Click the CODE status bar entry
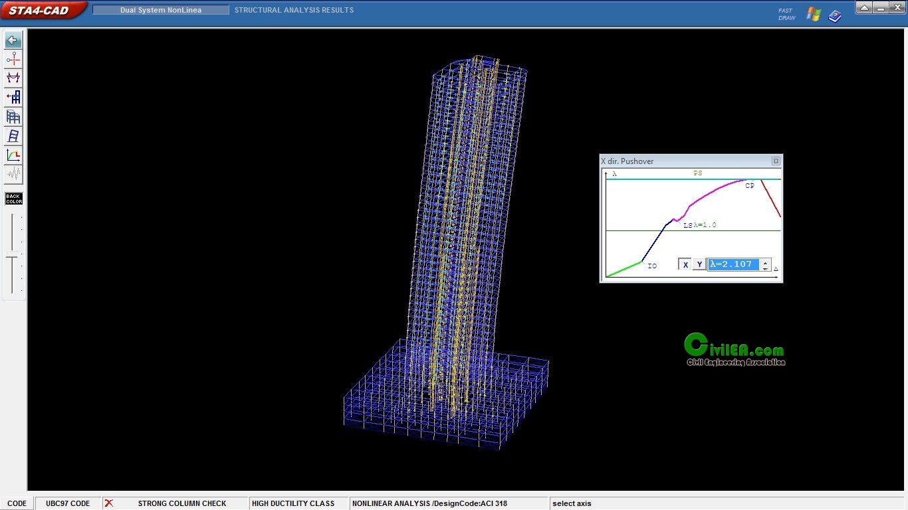This screenshot has width=908, height=510. 17,503
